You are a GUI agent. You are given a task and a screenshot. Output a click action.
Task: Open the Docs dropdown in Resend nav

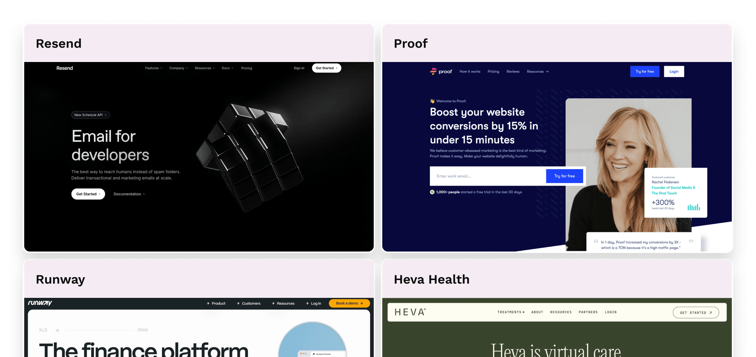point(227,68)
